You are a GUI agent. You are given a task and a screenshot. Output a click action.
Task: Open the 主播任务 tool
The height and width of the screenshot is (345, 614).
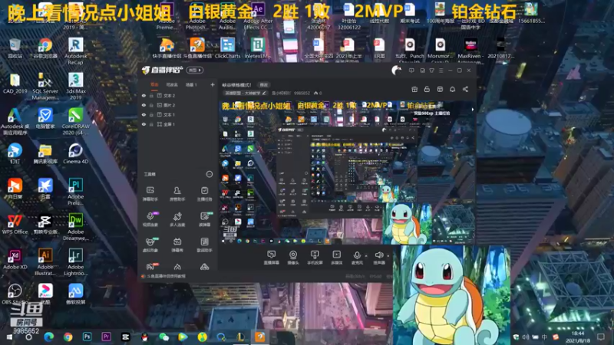204,194
